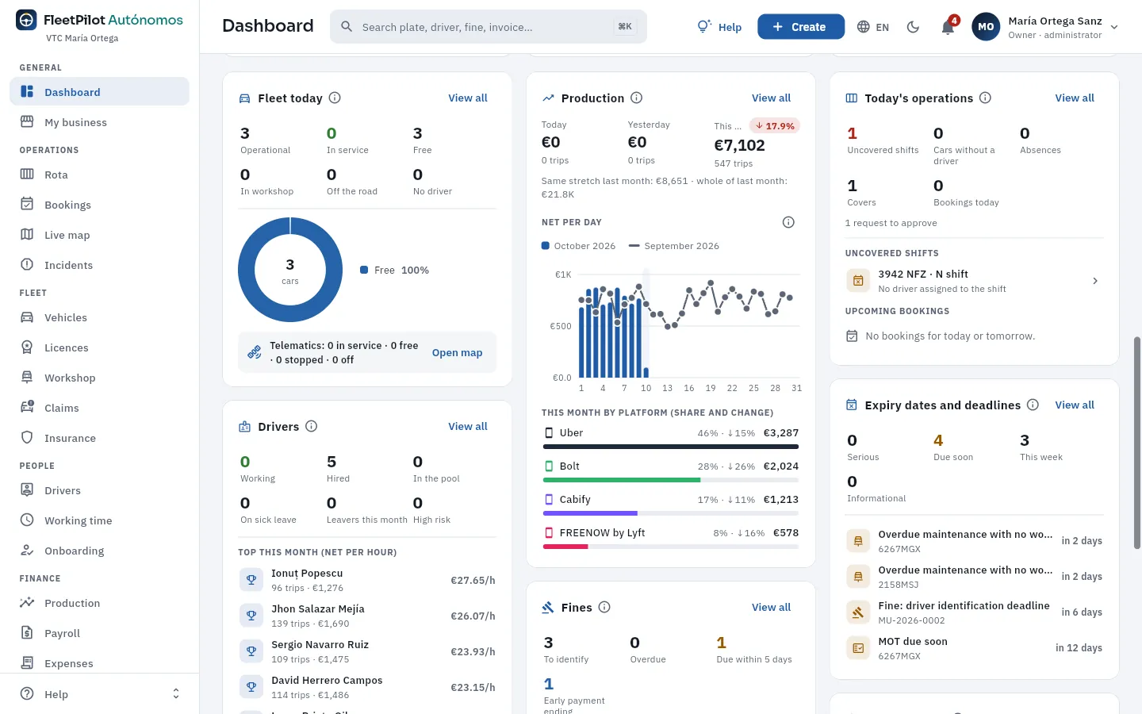Open the language selector EN
1142x714 pixels.
873,27
